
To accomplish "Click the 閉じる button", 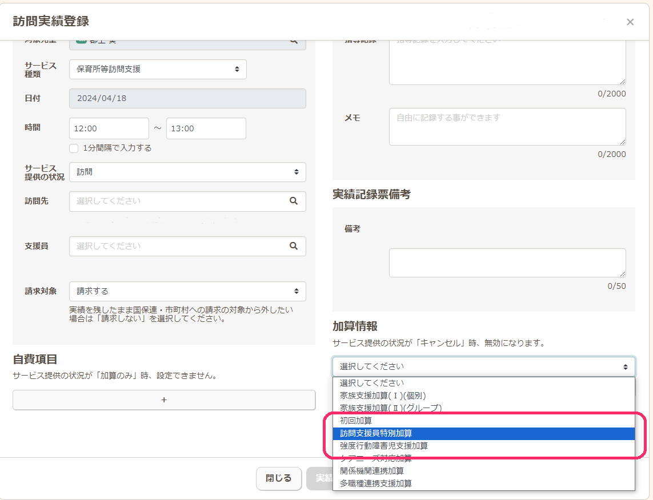I will tap(278, 478).
